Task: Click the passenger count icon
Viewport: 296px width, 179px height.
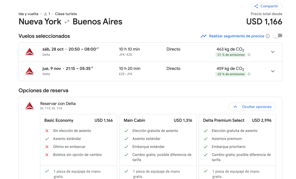Action: 45,14
